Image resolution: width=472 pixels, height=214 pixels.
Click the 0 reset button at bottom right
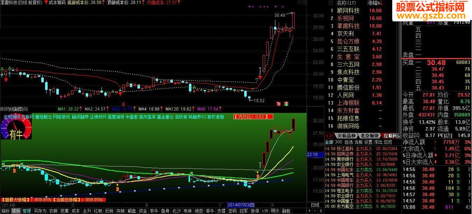pyautogui.click(x=321, y=211)
